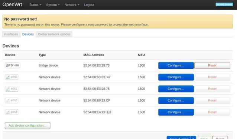
Task: Expand the Save & Apply dropdown arrow
Action: pyautogui.click(x=193, y=138)
